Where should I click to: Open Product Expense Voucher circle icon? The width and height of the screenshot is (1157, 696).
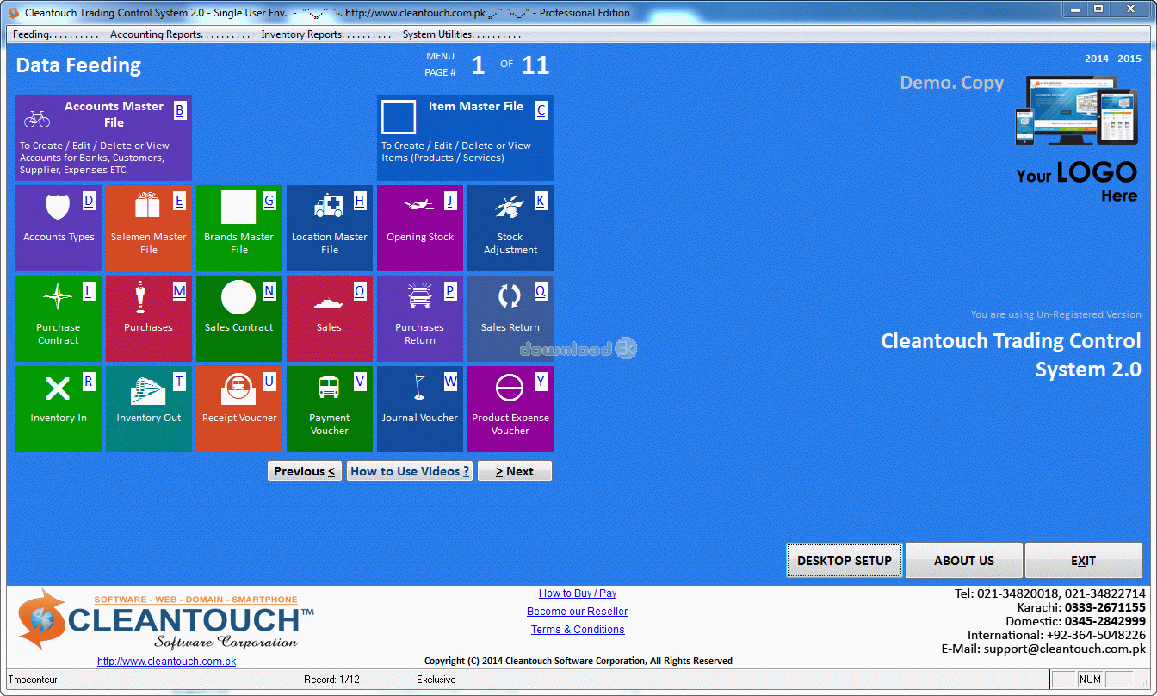[x=510, y=388]
